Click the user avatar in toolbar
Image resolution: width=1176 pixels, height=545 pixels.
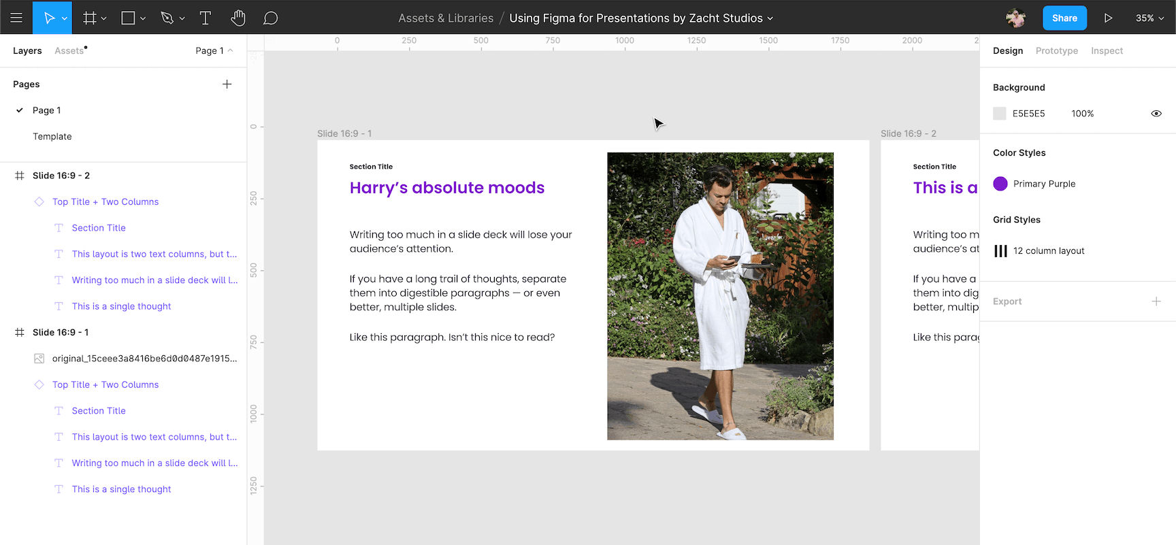[x=1015, y=18]
